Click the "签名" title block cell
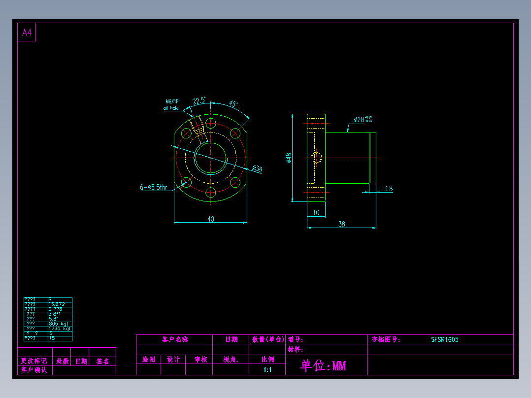This screenshot has height=398, width=531. 102,361
